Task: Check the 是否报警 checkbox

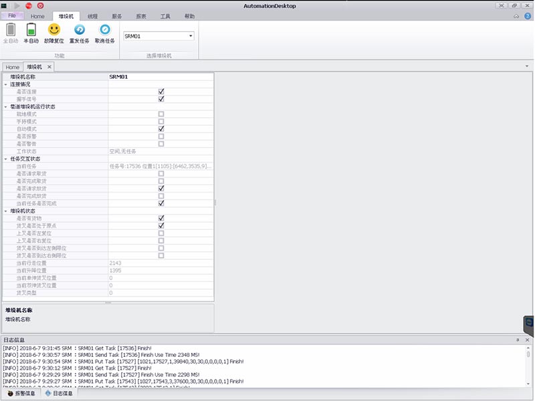Action: [x=161, y=136]
